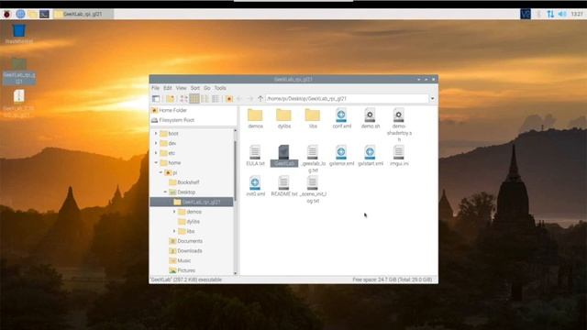The image size is (587, 330).
Task: Select the _geexlab_log.txt file
Action: coord(313,159)
